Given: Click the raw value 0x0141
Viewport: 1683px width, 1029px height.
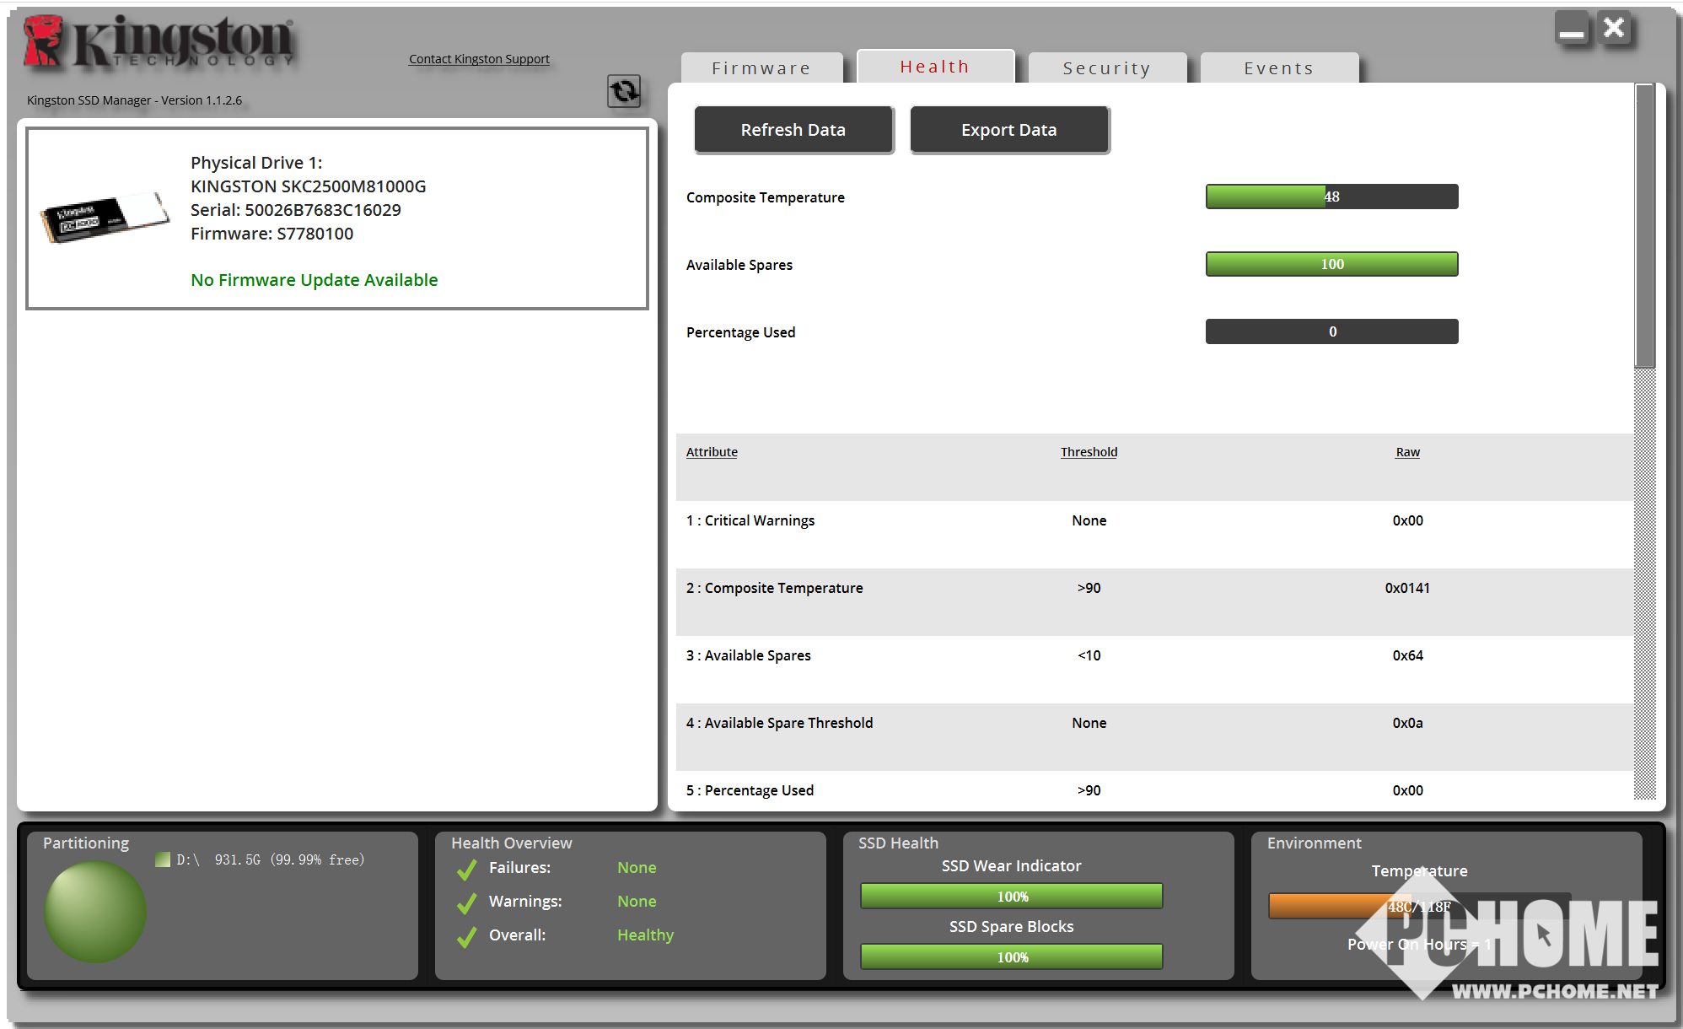Looking at the screenshot, I should coord(1407,588).
